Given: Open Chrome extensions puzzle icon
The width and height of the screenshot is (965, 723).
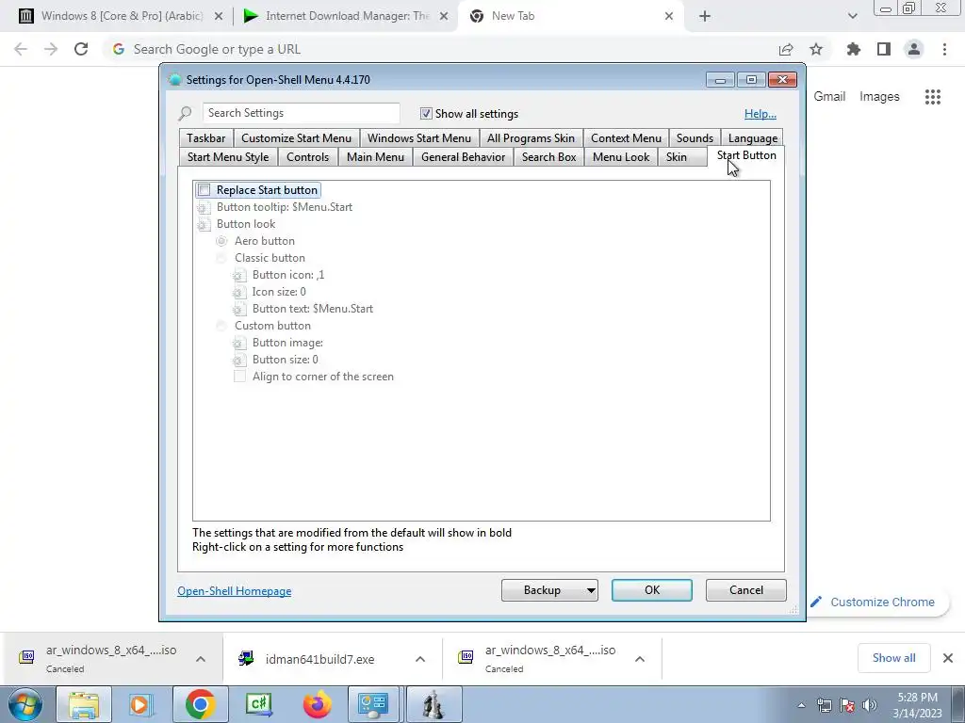Looking at the screenshot, I should tap(854, 49).
